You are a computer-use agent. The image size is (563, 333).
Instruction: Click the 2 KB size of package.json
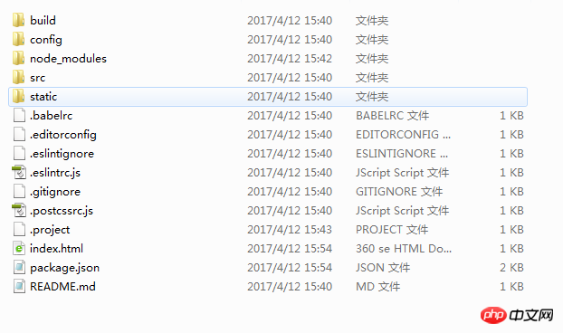(511, 267)
